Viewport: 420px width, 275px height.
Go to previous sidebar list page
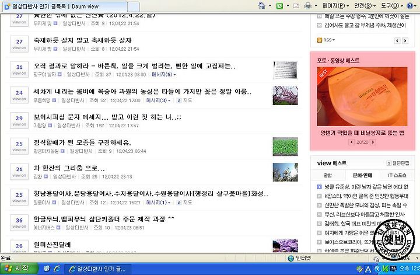pyautogui.click(x=397, y=41)
